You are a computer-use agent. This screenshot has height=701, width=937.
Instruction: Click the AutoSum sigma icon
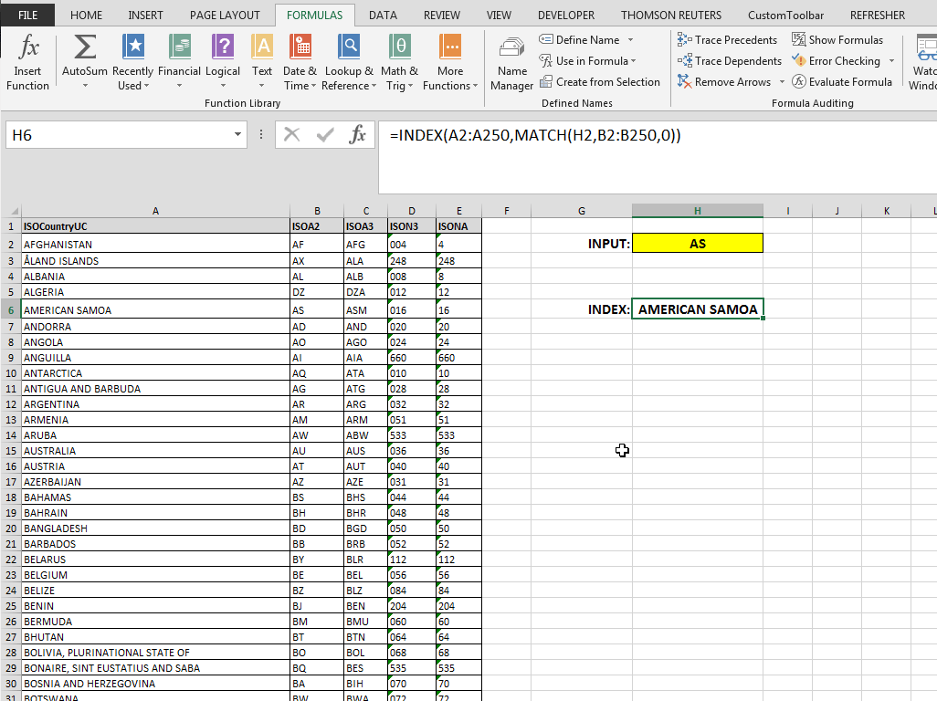click(85, 47)
